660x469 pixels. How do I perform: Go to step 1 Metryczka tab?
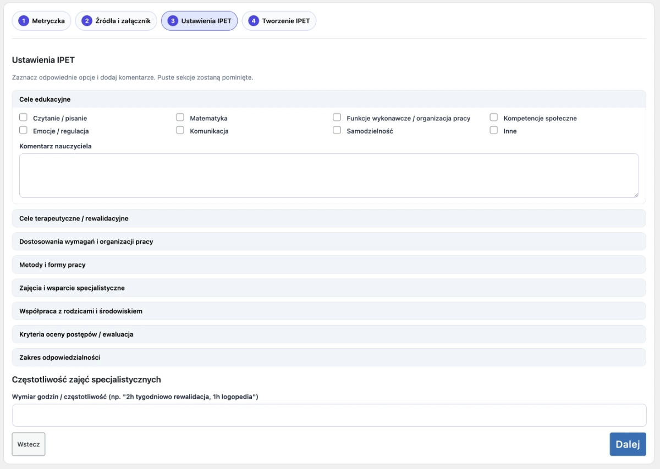click(x=42, y=21)
